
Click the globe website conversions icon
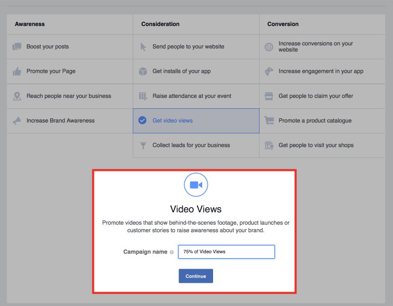pyautogui.click(x=268, y=47)
